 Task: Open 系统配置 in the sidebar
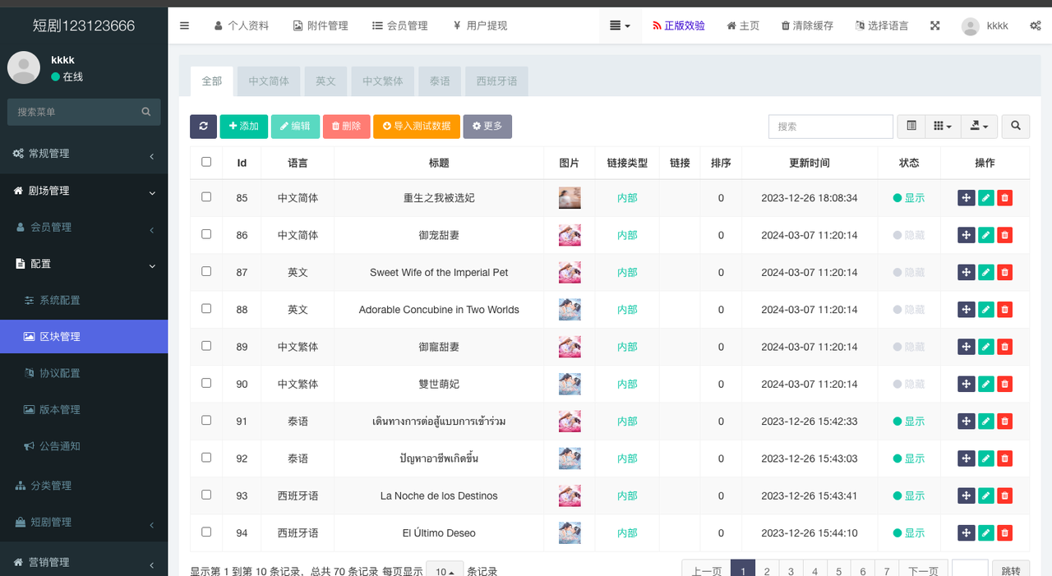point(84,301)
